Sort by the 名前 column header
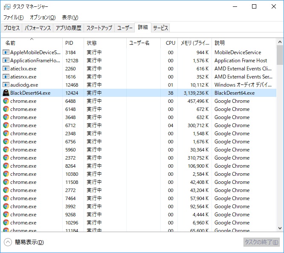The width and height of the screenshot is (284, 253). coord(32,43)
